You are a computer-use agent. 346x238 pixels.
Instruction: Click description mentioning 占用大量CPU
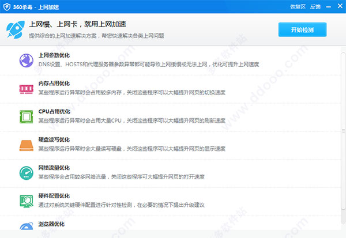point(132,120)
